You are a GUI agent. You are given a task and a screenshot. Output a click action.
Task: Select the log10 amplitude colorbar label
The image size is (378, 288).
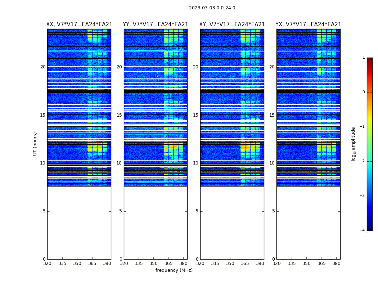point(354,144)
